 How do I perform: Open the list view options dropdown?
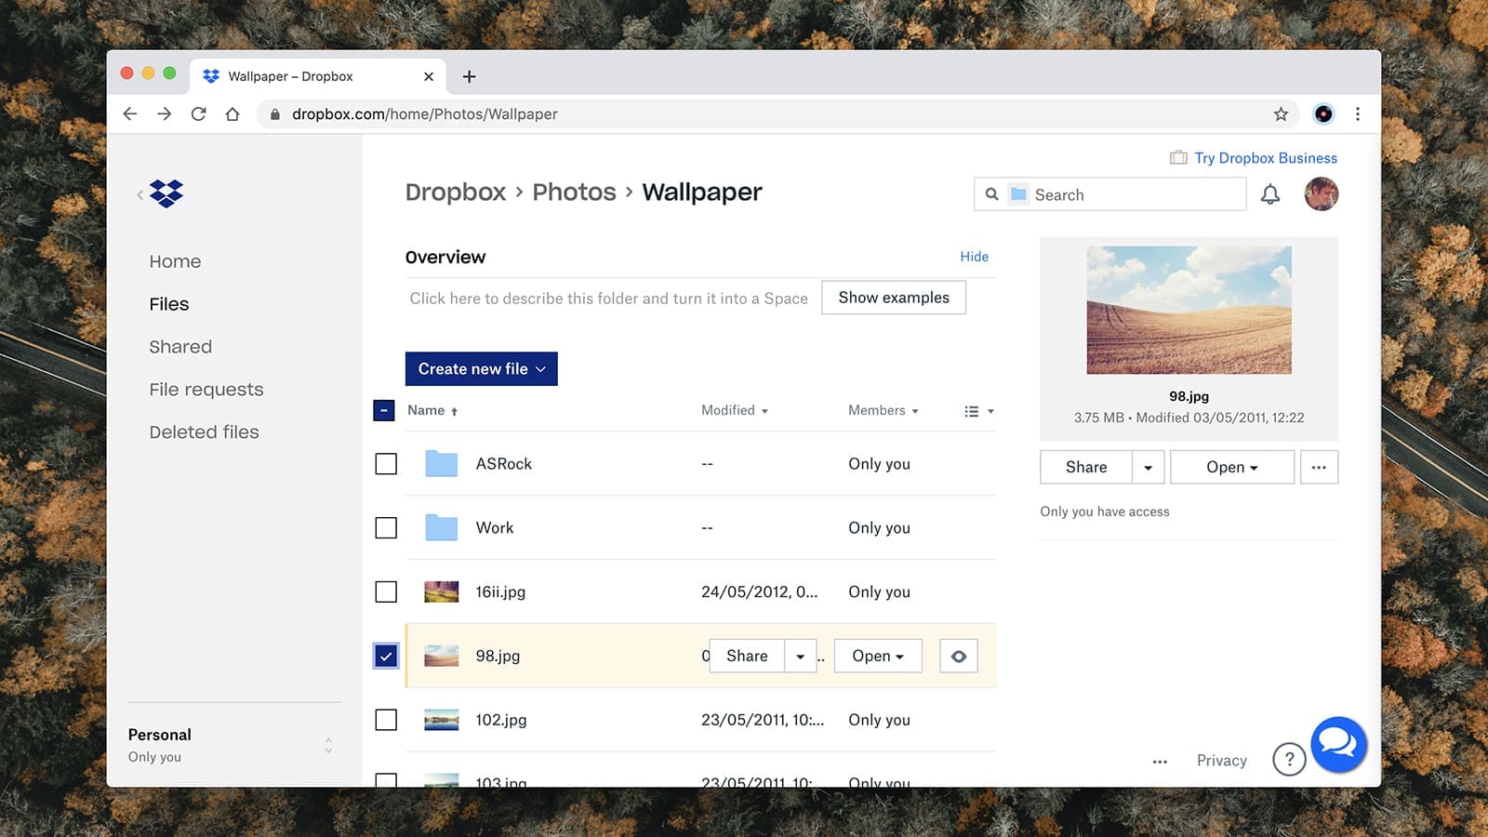point(978,411)
